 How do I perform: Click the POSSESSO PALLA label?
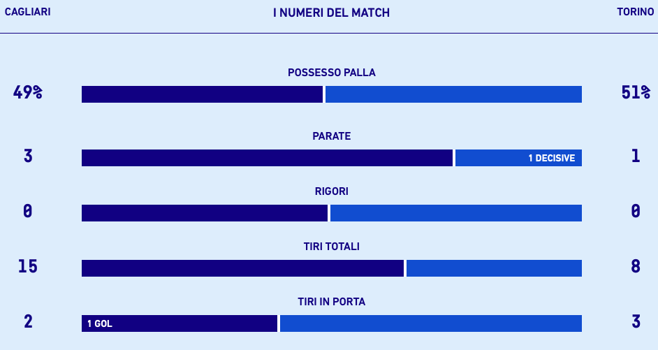[332, 73]
